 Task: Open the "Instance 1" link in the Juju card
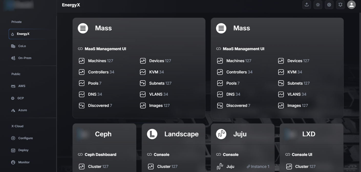pyautogui.click(x=258, y=167)
